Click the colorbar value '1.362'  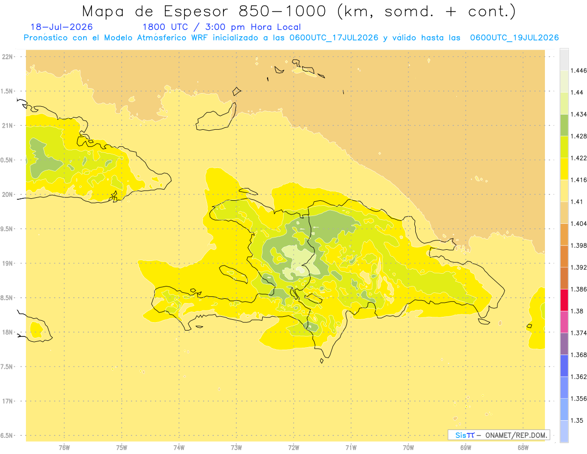point(579,377)
